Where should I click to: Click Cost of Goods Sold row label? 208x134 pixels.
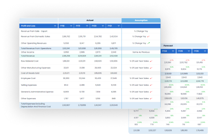30,73
